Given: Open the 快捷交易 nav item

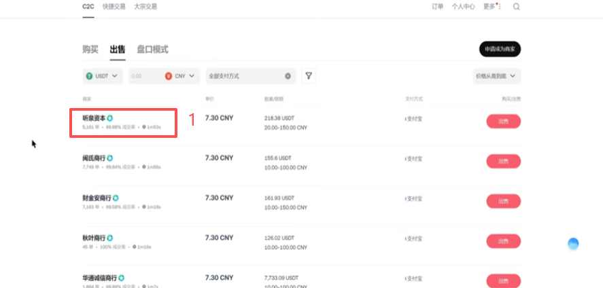Looking at the screenshot, I should pos(114,7).
